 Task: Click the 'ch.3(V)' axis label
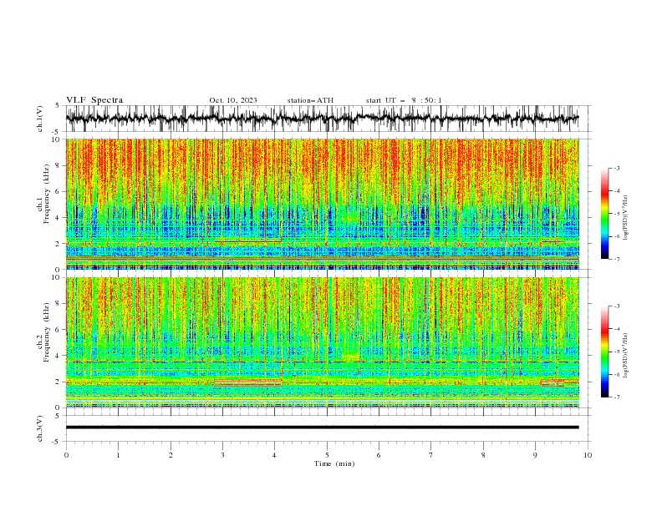tap(40, 429)
